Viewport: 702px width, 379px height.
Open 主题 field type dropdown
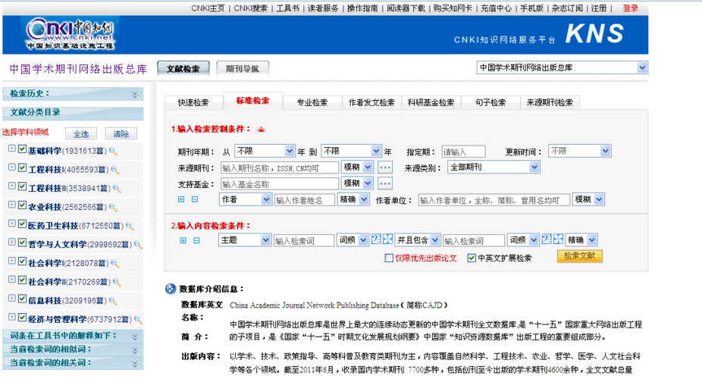[x=244, y=240]
